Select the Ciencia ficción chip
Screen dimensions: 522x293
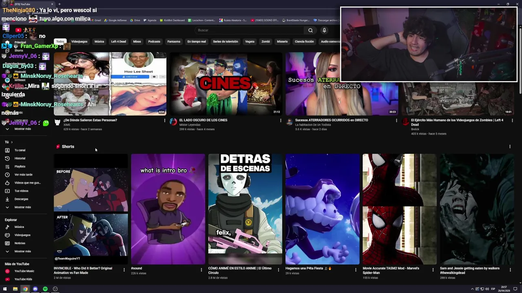pos(304,42)
